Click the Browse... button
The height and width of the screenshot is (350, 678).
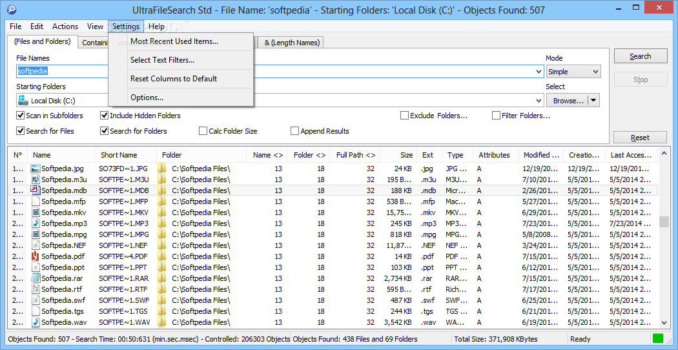coord(568,101)
